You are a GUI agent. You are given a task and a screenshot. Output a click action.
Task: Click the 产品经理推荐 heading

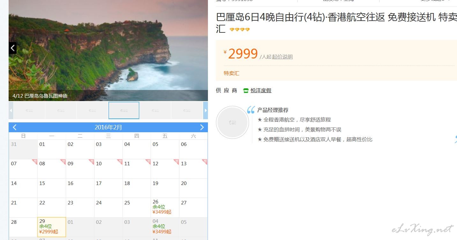(x=273, y=110)
